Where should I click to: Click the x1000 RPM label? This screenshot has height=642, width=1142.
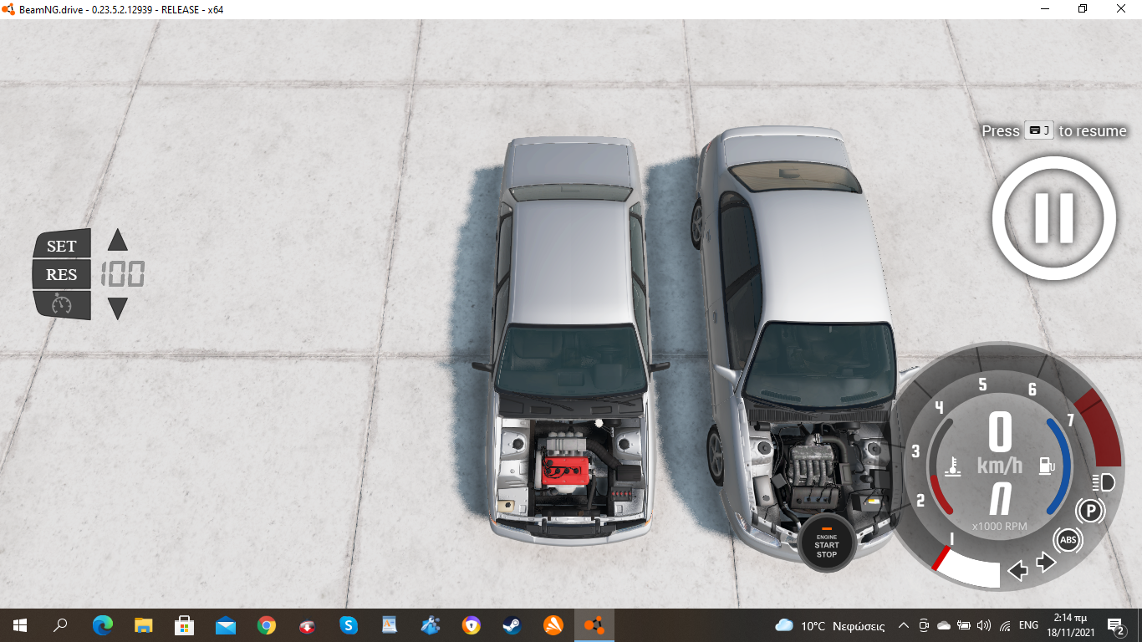click(1000, 527)
